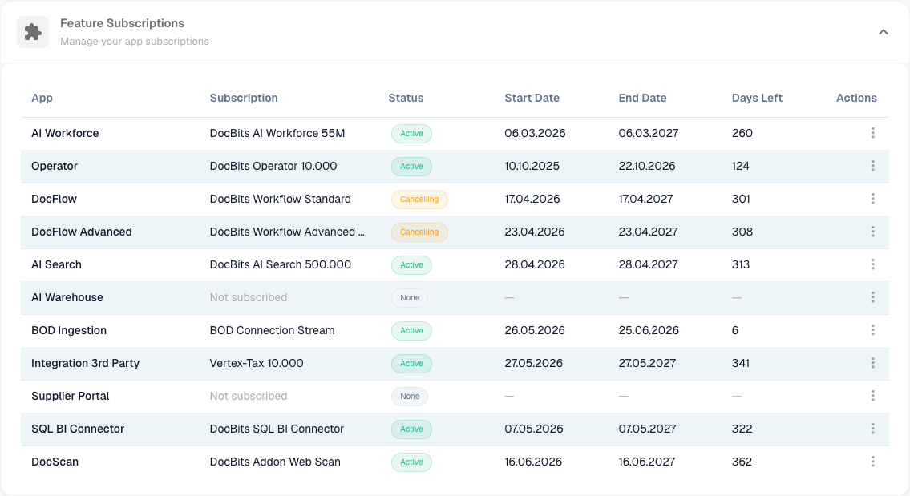Image resolution: width=910 pixels, height=496 pixels.
Task: Click Active badge in SQL BI Connector row
Action: click(411, 429)
